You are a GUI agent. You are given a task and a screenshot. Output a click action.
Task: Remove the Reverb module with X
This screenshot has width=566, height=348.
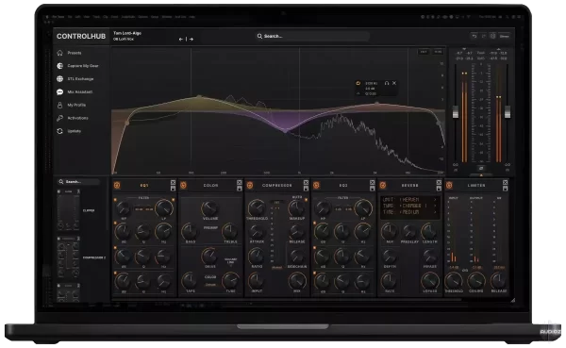[x=439, y=182]
